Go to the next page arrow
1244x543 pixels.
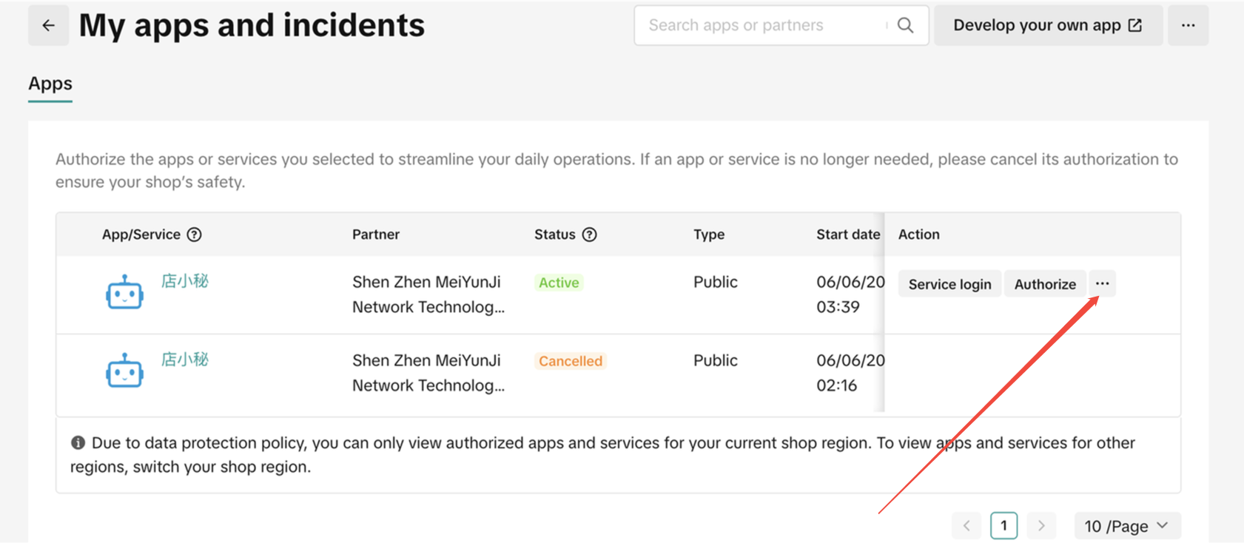[x=1041, y=526]
